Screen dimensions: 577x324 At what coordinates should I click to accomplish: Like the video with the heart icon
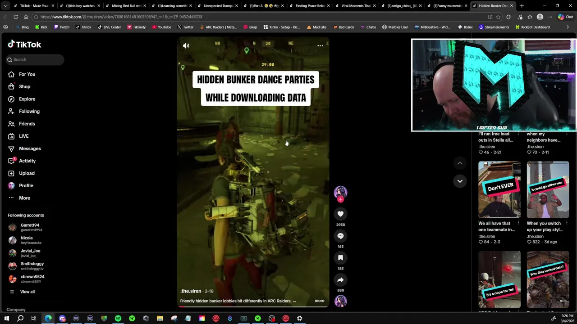340,214
